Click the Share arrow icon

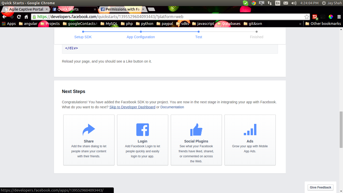[89, 130]
